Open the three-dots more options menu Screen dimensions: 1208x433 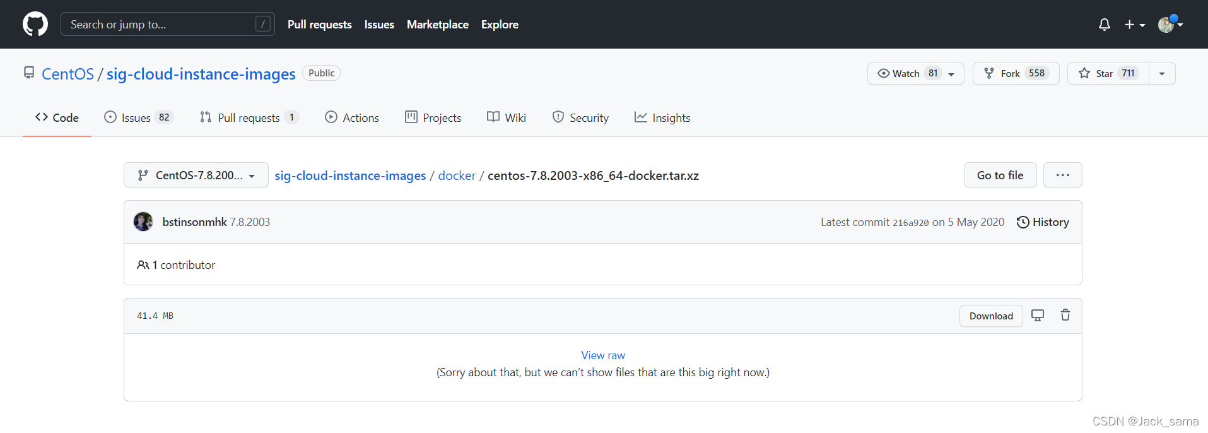(x=1062, y=175)
